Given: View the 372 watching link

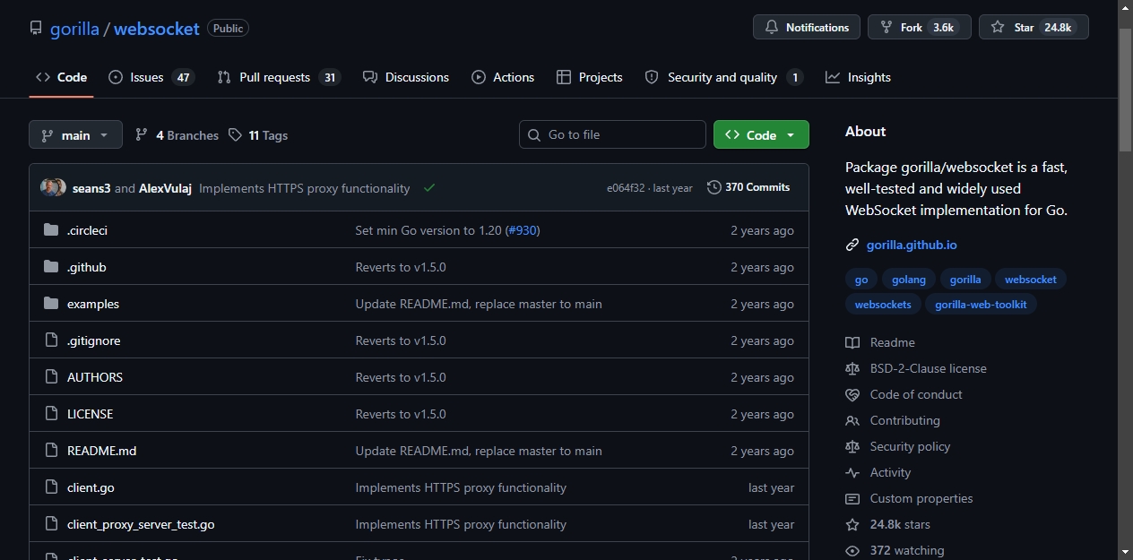Looking at the screenshot, I should (x=895, y=550).
